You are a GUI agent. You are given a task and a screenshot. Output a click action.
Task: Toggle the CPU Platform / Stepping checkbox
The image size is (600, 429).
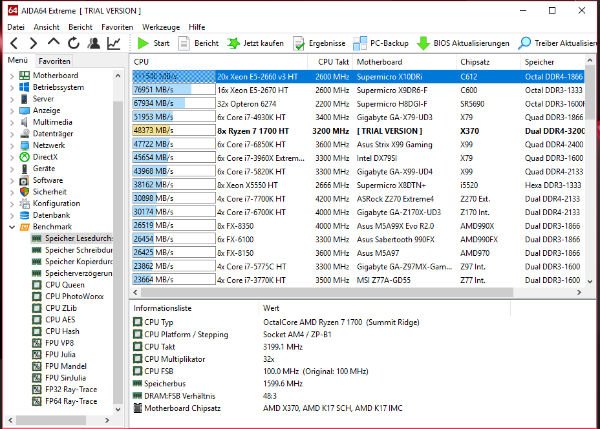pos(137,334)
